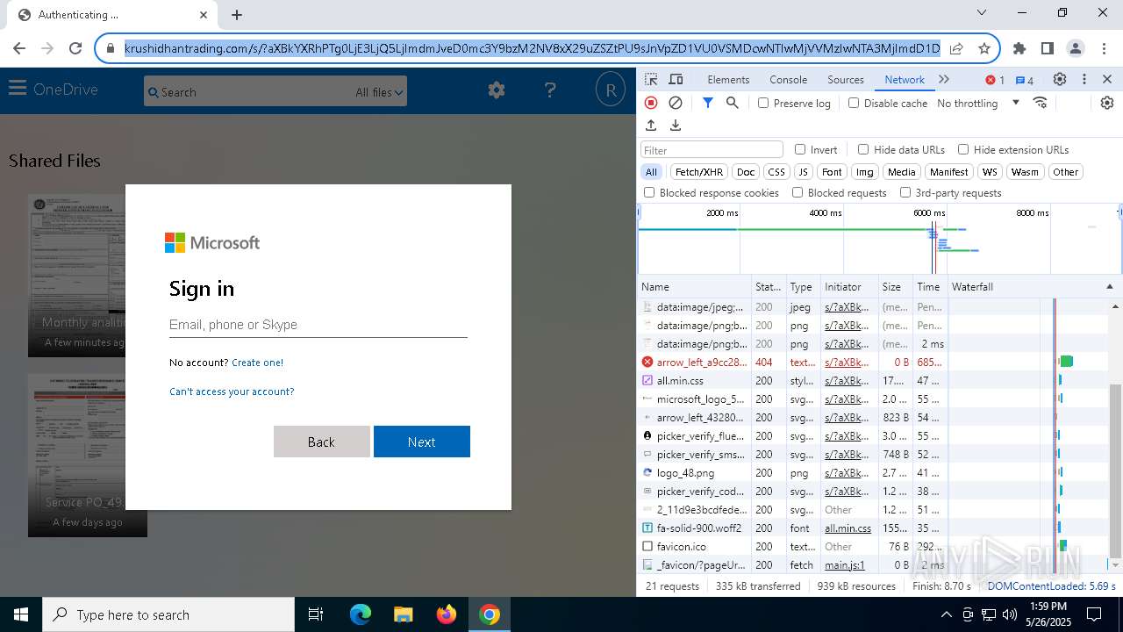
Task: Open File Explorer from the taskbar
Action: pos(404,614)
